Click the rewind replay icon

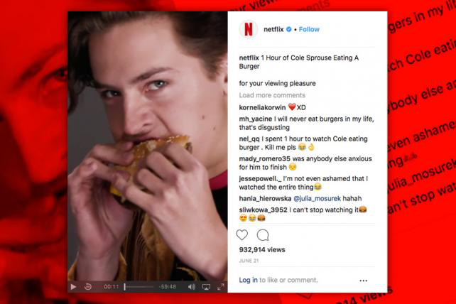[88, 287]
